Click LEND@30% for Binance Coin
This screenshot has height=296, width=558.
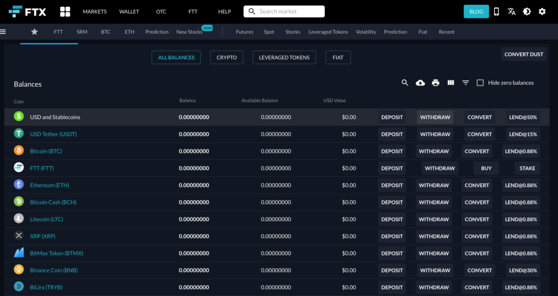pos(523,270)
